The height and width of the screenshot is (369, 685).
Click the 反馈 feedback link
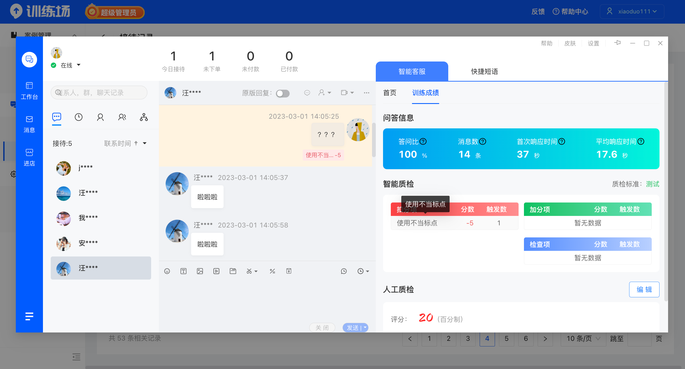[538, 12]
